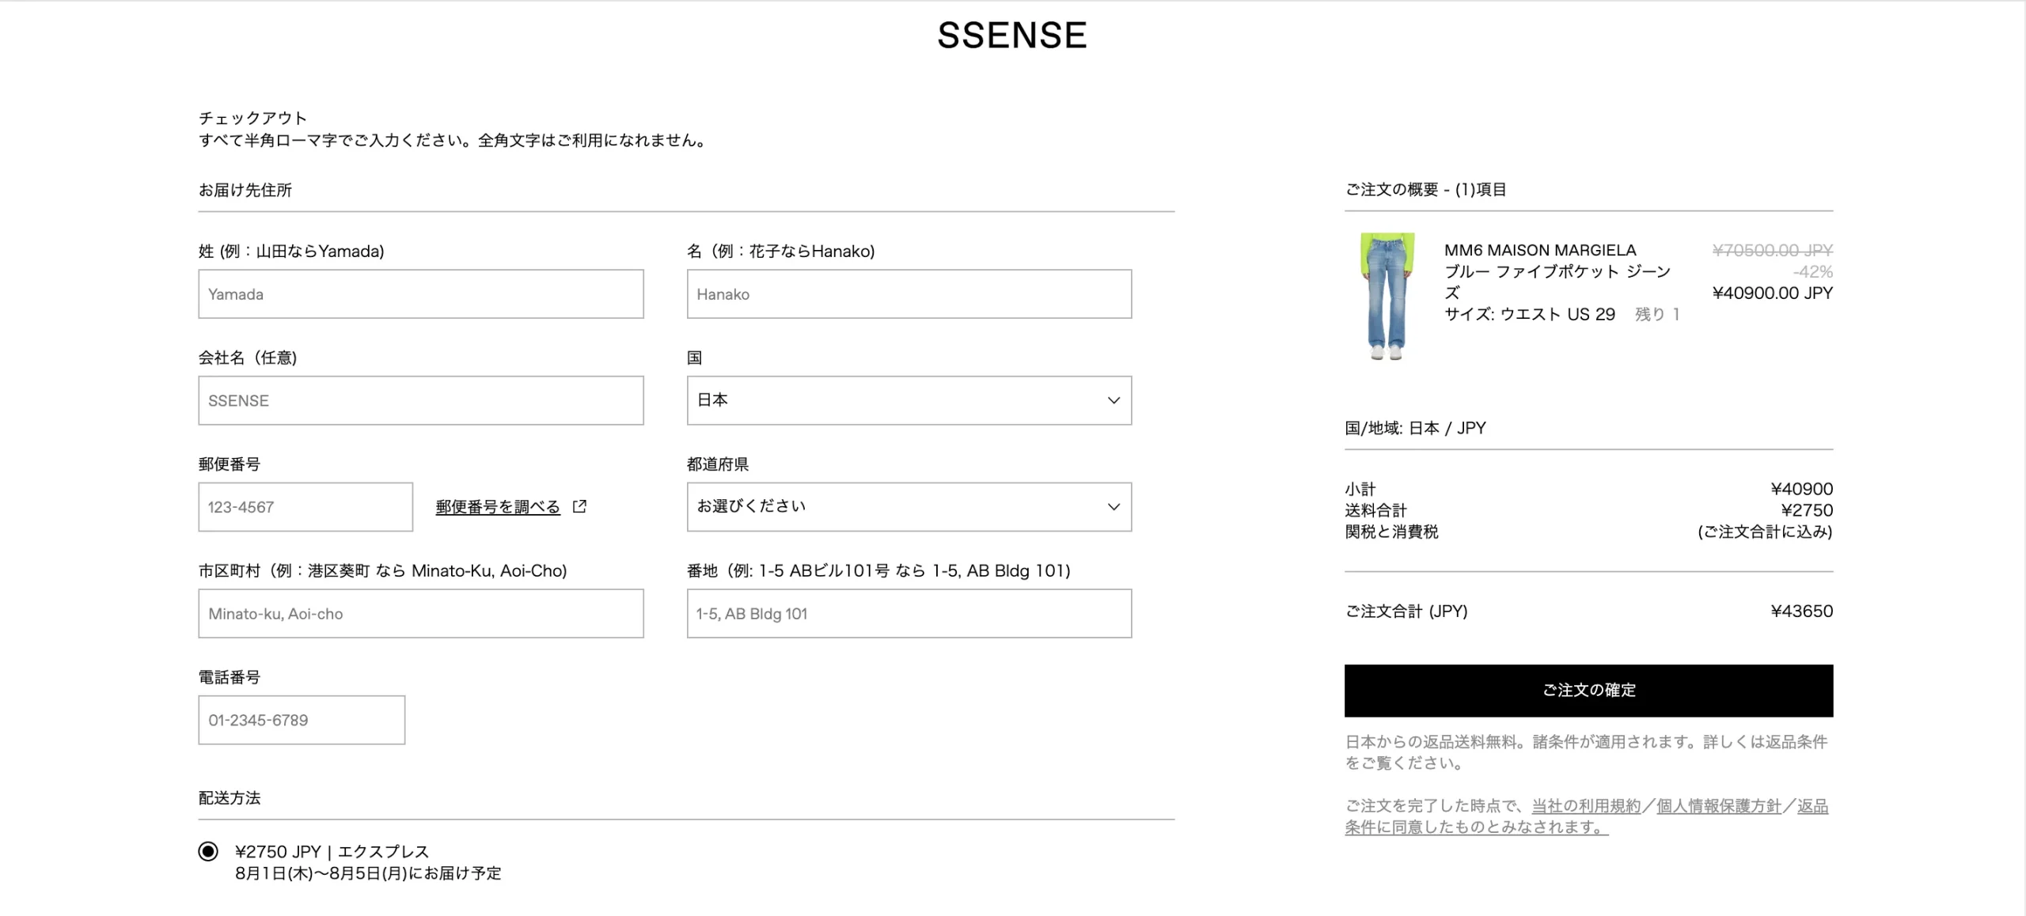2026x916 pixels.
Task: Click the discounted price ¥40900.00 JPY
Action: 1773,293
